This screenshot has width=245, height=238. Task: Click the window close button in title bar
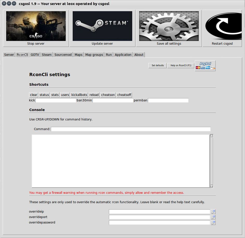pos(4,3)
